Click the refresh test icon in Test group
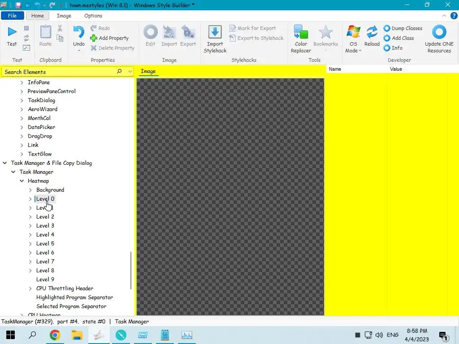This screenshot has width=459, height=344. pyautogui.click(x=26, y=38)
